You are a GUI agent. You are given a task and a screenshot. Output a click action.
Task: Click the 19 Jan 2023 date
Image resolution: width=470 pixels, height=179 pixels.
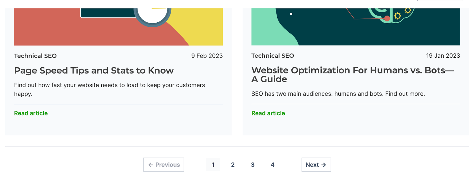443,56
